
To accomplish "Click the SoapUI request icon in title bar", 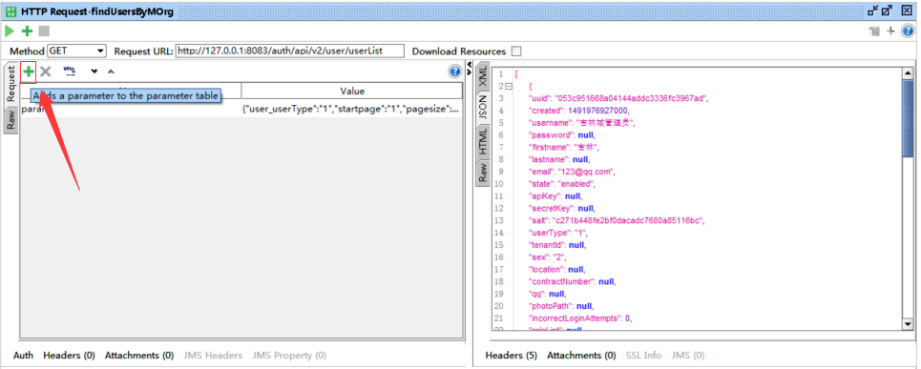I will (10, 10).
